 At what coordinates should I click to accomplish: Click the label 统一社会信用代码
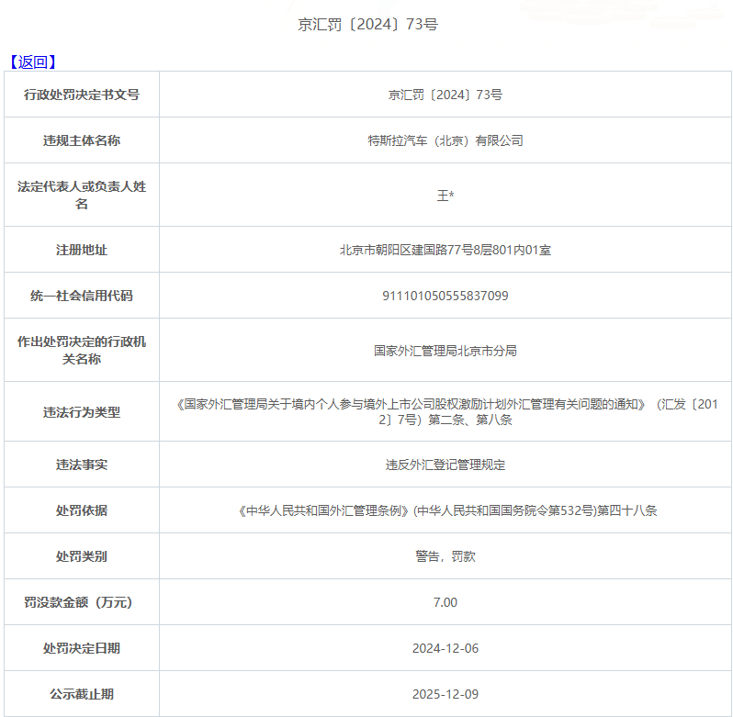(x=82, y=296)
